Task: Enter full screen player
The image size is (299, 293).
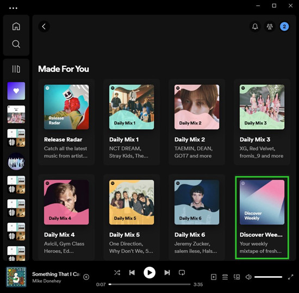Action: pyautogui.click(x=290, y=277)
